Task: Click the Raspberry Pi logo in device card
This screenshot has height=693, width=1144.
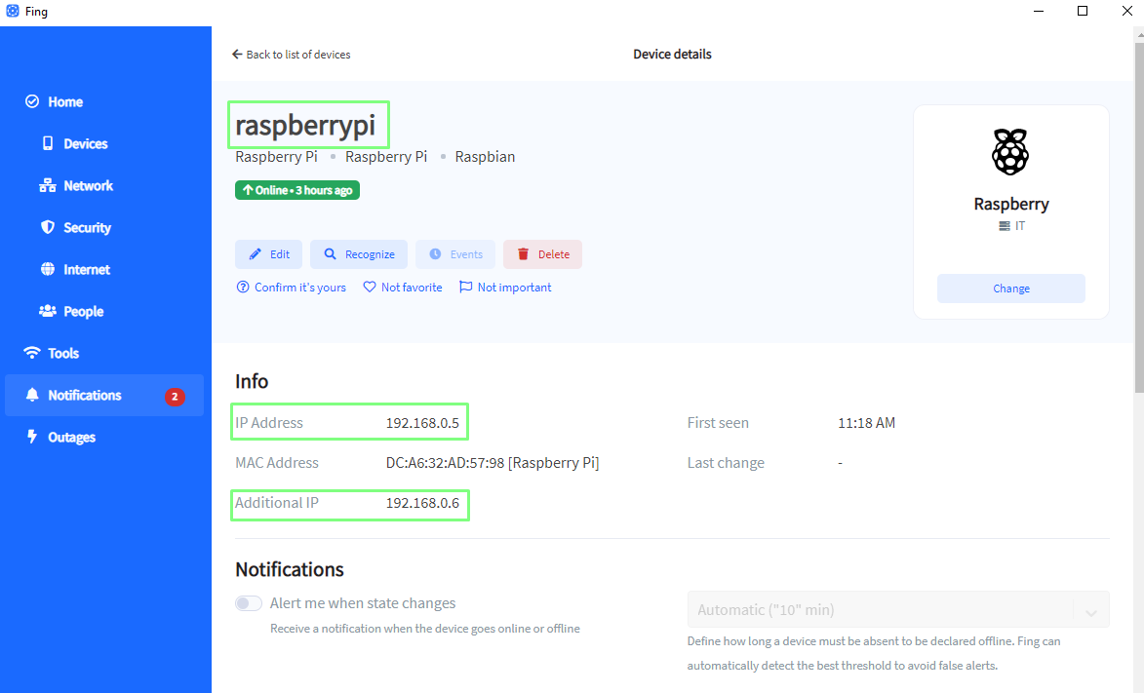Action: click(x=1010, y=152)
